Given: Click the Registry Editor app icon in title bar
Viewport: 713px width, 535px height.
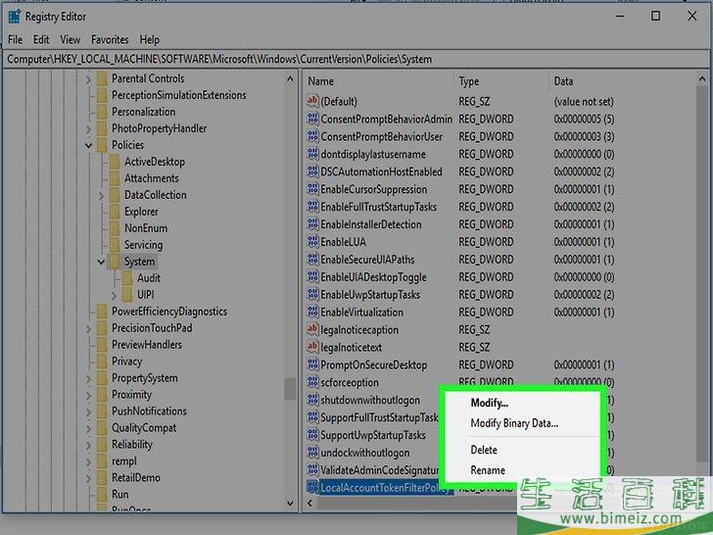Looking at the screenshot, I should click(x=14, y=16).
